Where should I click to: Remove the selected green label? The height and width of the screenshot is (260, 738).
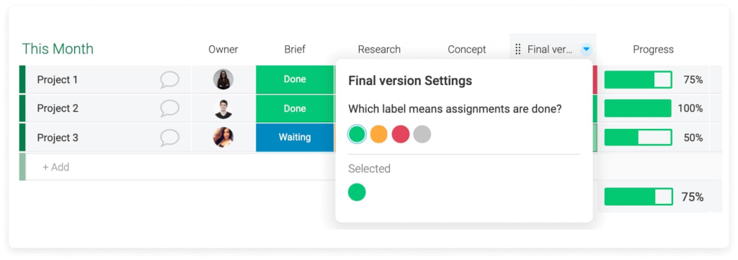tap(357, 192)
